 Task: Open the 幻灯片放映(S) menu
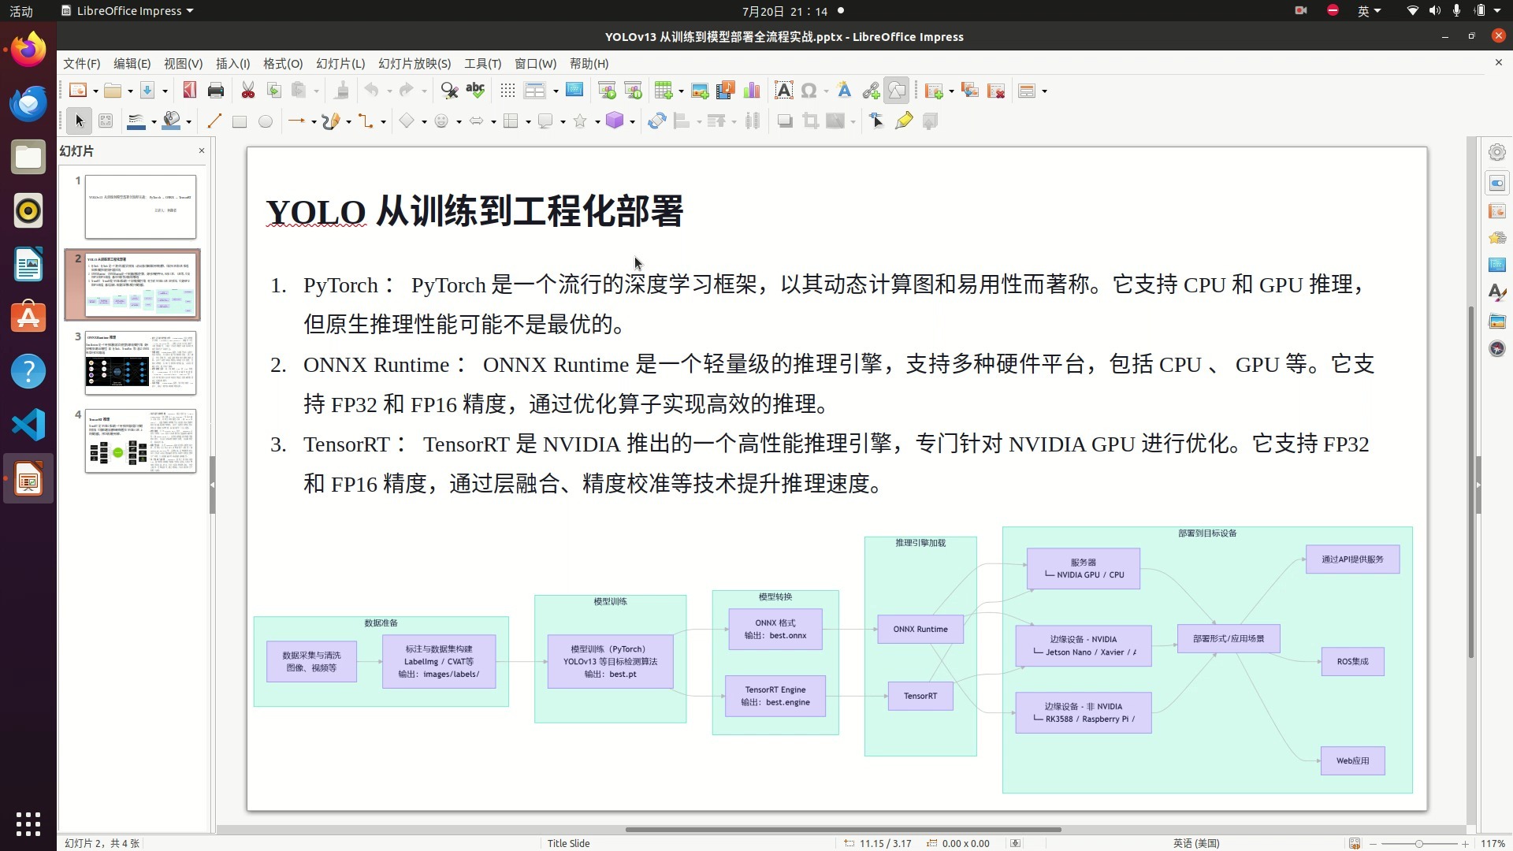[414, 64]
